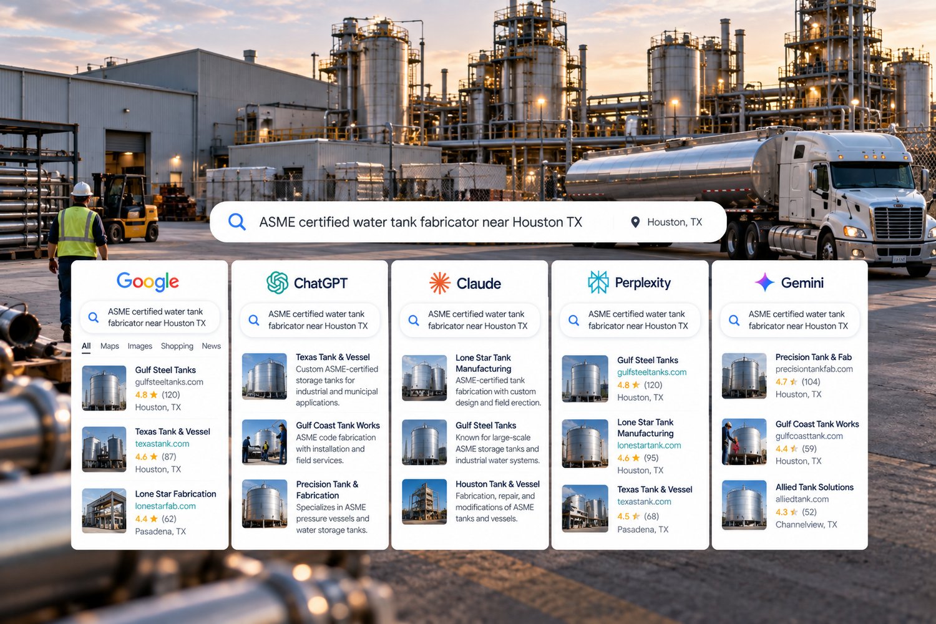The height and width of the screenshot is (624, 936).
Task: Open the gulfcoasttank.com link
Action: (x=809, y=436)
